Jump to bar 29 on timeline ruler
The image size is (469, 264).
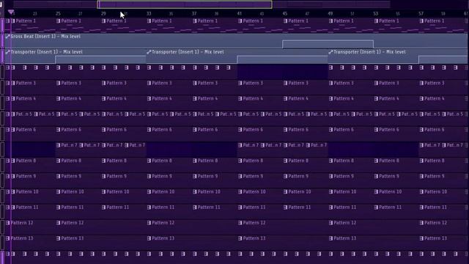tap(103, 14)
